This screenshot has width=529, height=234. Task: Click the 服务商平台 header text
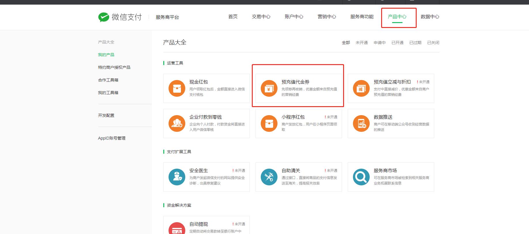(167, 17)
